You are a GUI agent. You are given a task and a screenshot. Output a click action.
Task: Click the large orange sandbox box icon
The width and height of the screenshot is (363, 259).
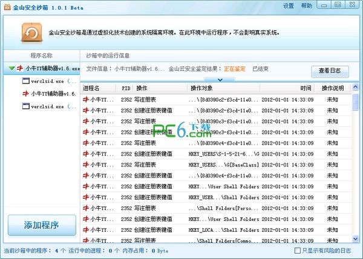32,33
